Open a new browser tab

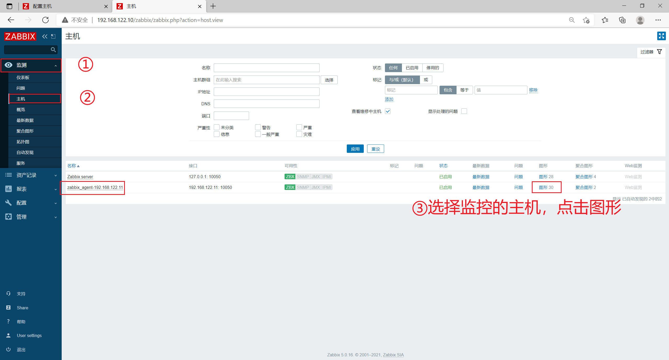tap(213, 6)
